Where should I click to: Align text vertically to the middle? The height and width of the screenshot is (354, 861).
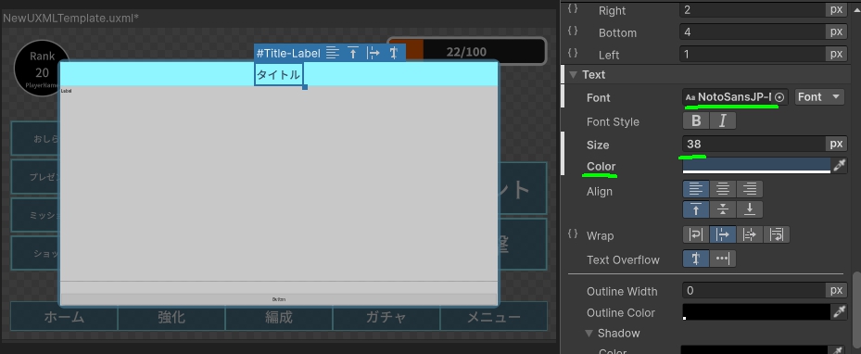click(x=723, y=209)
